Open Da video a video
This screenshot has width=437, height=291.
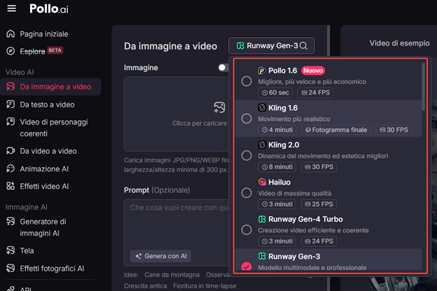coord(48,151)
